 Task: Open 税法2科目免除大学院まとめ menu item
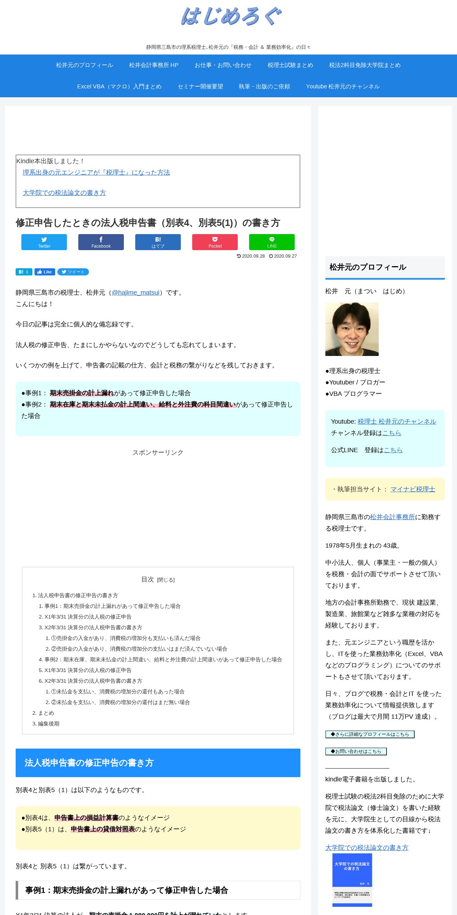pyautogui.click(x=365, y=65)
